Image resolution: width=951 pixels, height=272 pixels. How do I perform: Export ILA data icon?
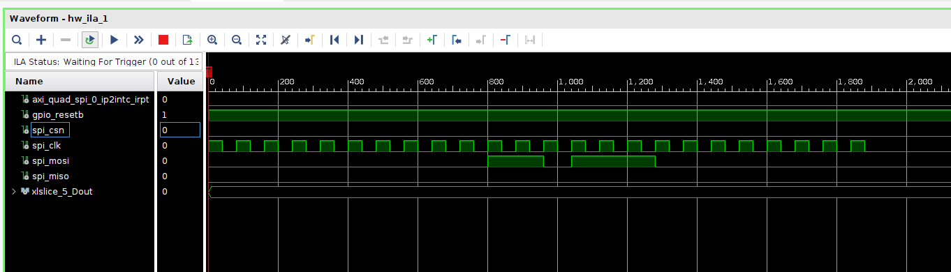tap(187, 40)
